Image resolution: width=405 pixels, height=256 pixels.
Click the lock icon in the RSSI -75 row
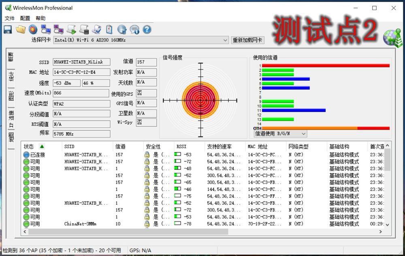pyautogui.click(x=147, y=196)
